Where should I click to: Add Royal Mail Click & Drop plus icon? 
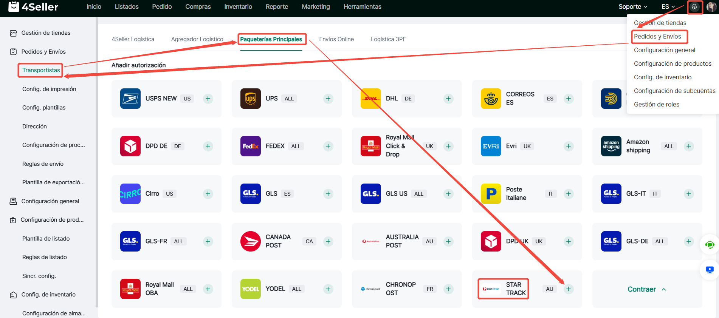click(448, 146)
